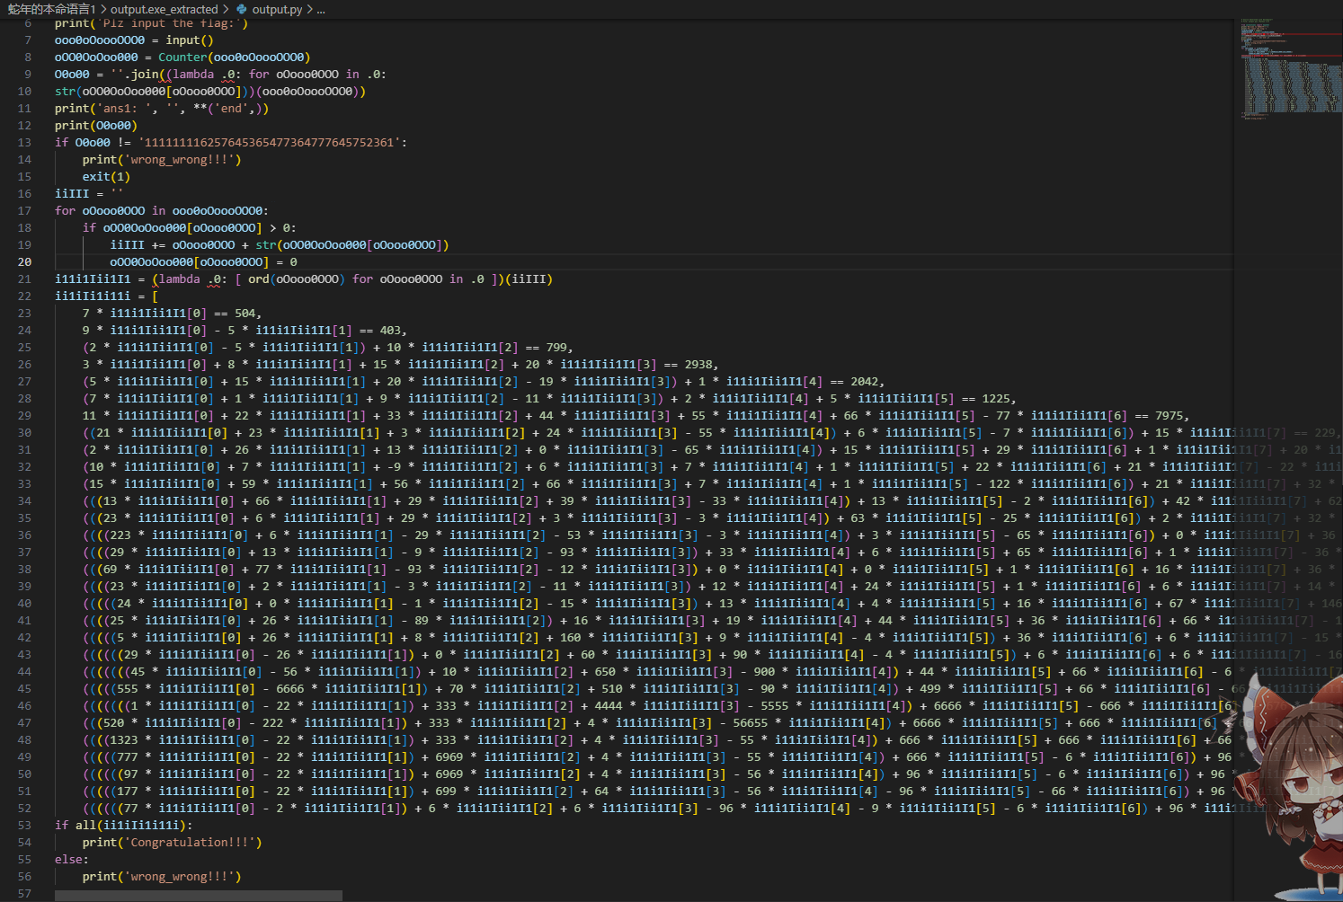Screen dimensions: 1343x902
Task: Click line number 20 in the gutter
Action: tap(24, 262)
